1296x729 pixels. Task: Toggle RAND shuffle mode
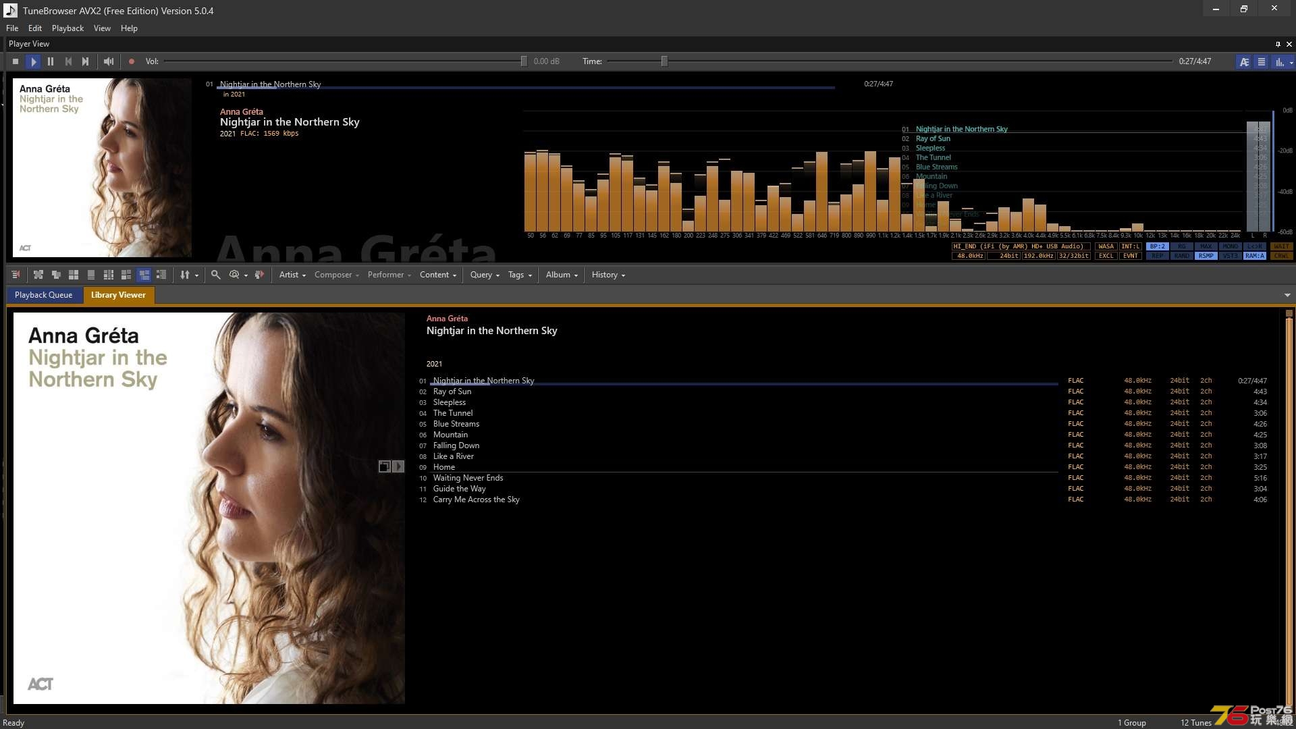click(x=1182, y=256)
